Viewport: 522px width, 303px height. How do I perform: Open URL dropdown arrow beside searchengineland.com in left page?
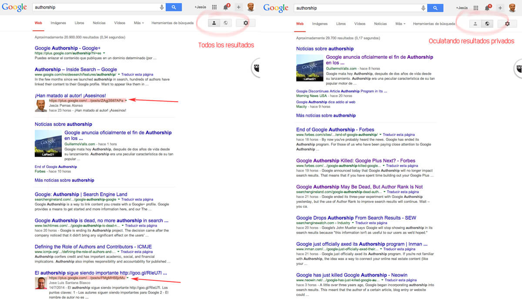(x=118, y=200)
